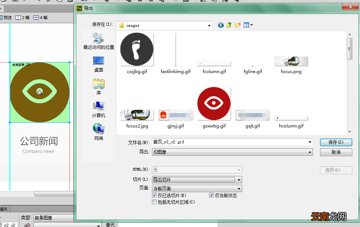The width and height of the screenshot is (360, 227).
Task: Select the fgline.gif file
Action: tap(252, 70)
